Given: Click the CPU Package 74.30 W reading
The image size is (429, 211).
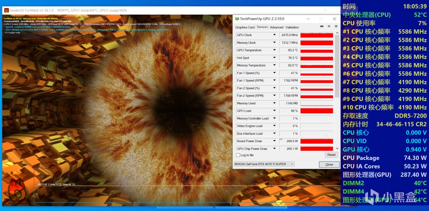Looking at the screenshot, I should [385, 158].
